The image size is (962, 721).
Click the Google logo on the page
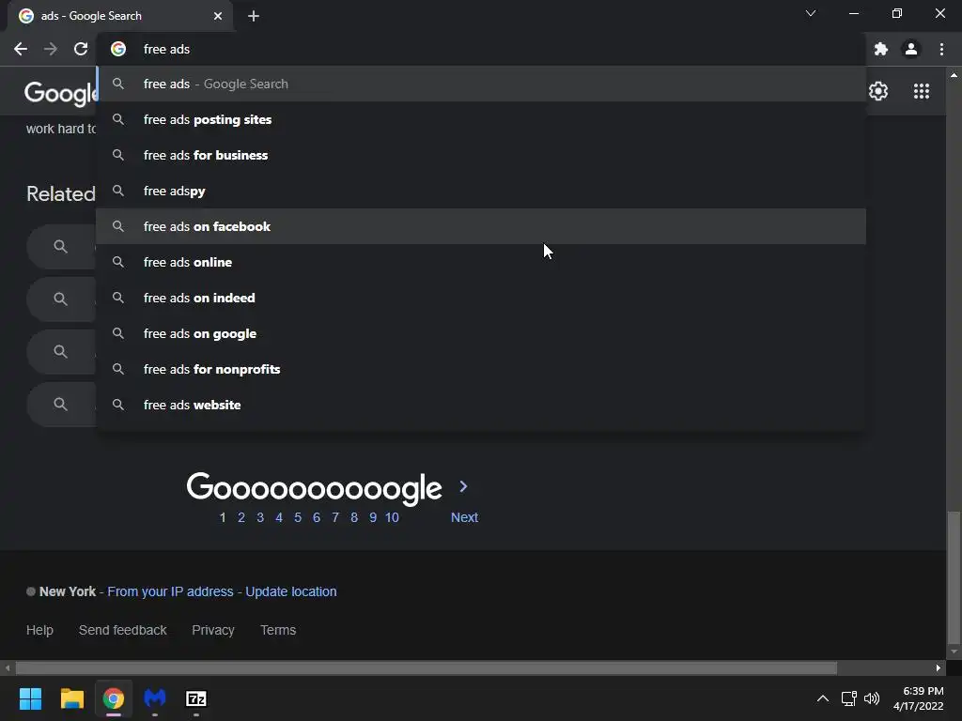60,93
